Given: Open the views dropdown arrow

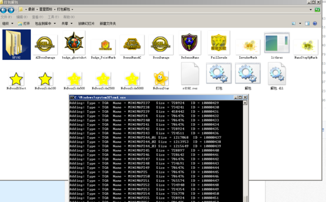Looking at the screenshot, I should [300, 24].
